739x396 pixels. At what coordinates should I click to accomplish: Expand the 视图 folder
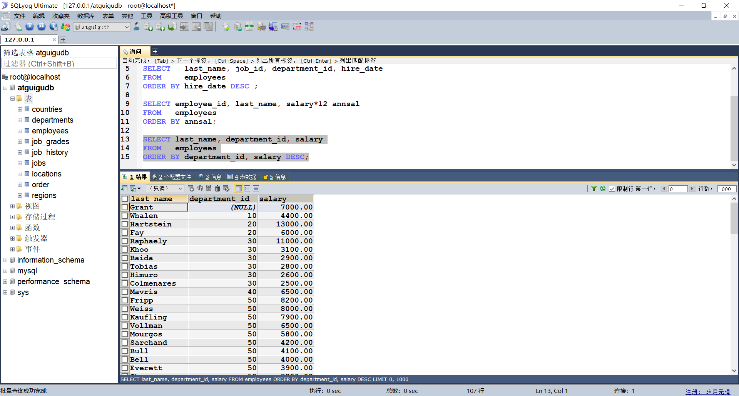(x=13, y=206)
